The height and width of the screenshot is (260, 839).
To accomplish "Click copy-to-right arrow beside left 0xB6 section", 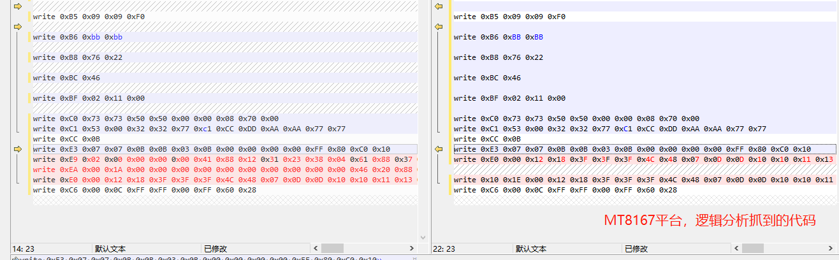I will click(x=17, y=27).
